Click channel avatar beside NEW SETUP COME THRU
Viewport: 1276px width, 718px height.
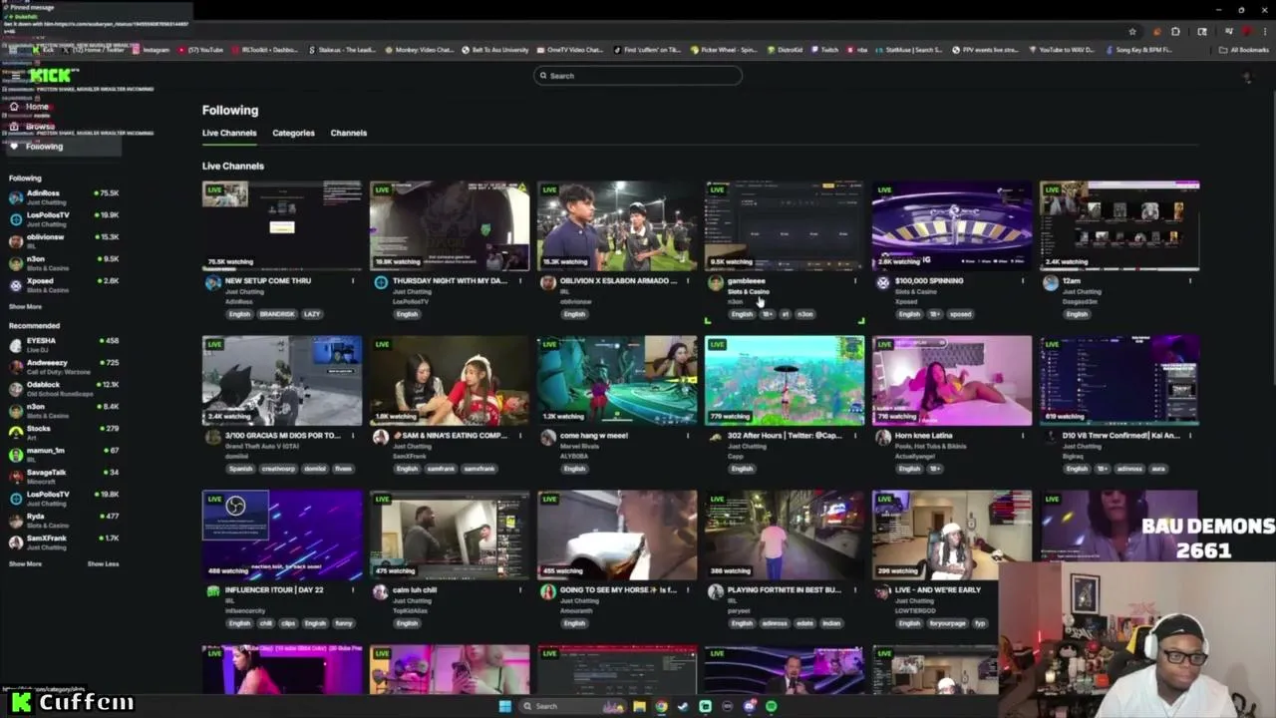coord(212,283)
